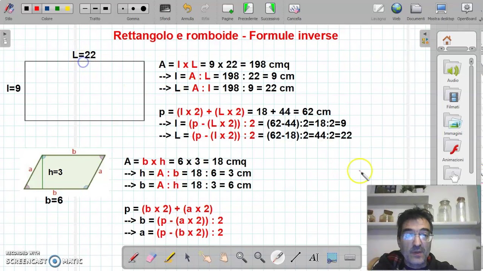The height and width of the screenshot is (271, 483).
Task: Select the Highlighter tool
Action: (169, 257)
